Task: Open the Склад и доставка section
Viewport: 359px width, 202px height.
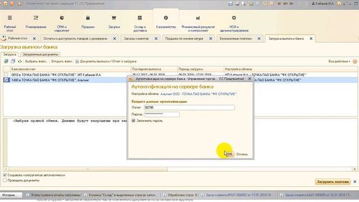Action: (140, 24)
